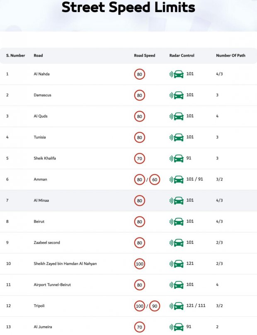The width and height of the screenshot is (257, 335).
Task: Select the Al Quds road name
Action: (41, 116)
